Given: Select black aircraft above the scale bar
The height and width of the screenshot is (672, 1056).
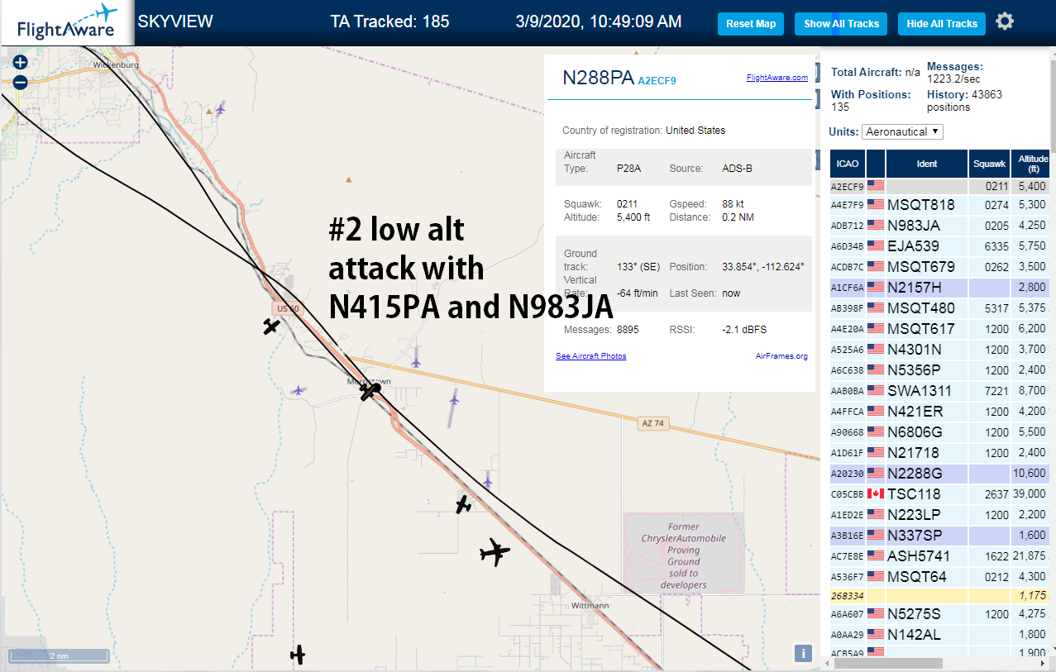Looking at the screenshot, I should point(298,655).
